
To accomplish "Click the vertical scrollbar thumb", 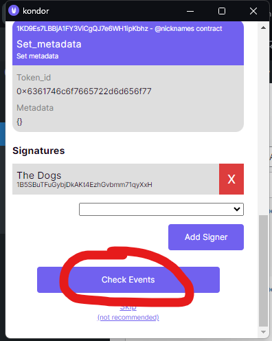I will coord(263,270).
